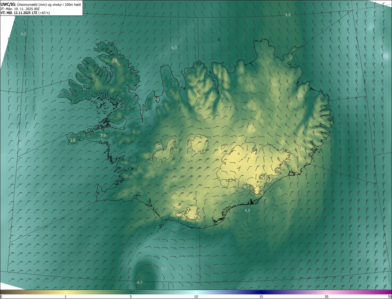
Task: Click the 6.0 value label on the map
Action: tap(24, 34)
